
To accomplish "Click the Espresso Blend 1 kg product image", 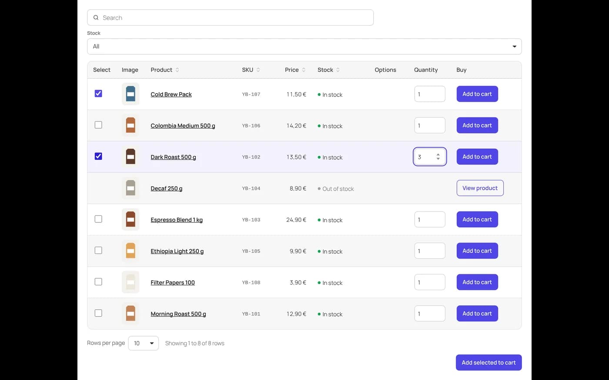I will tap(130, 219).
